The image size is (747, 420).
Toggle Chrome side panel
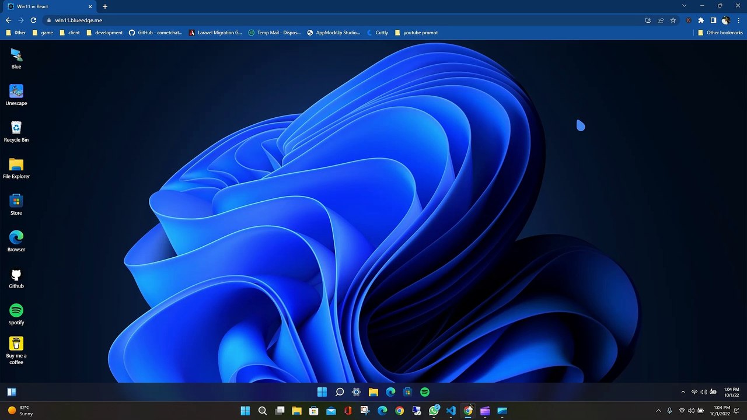(713, 20)
